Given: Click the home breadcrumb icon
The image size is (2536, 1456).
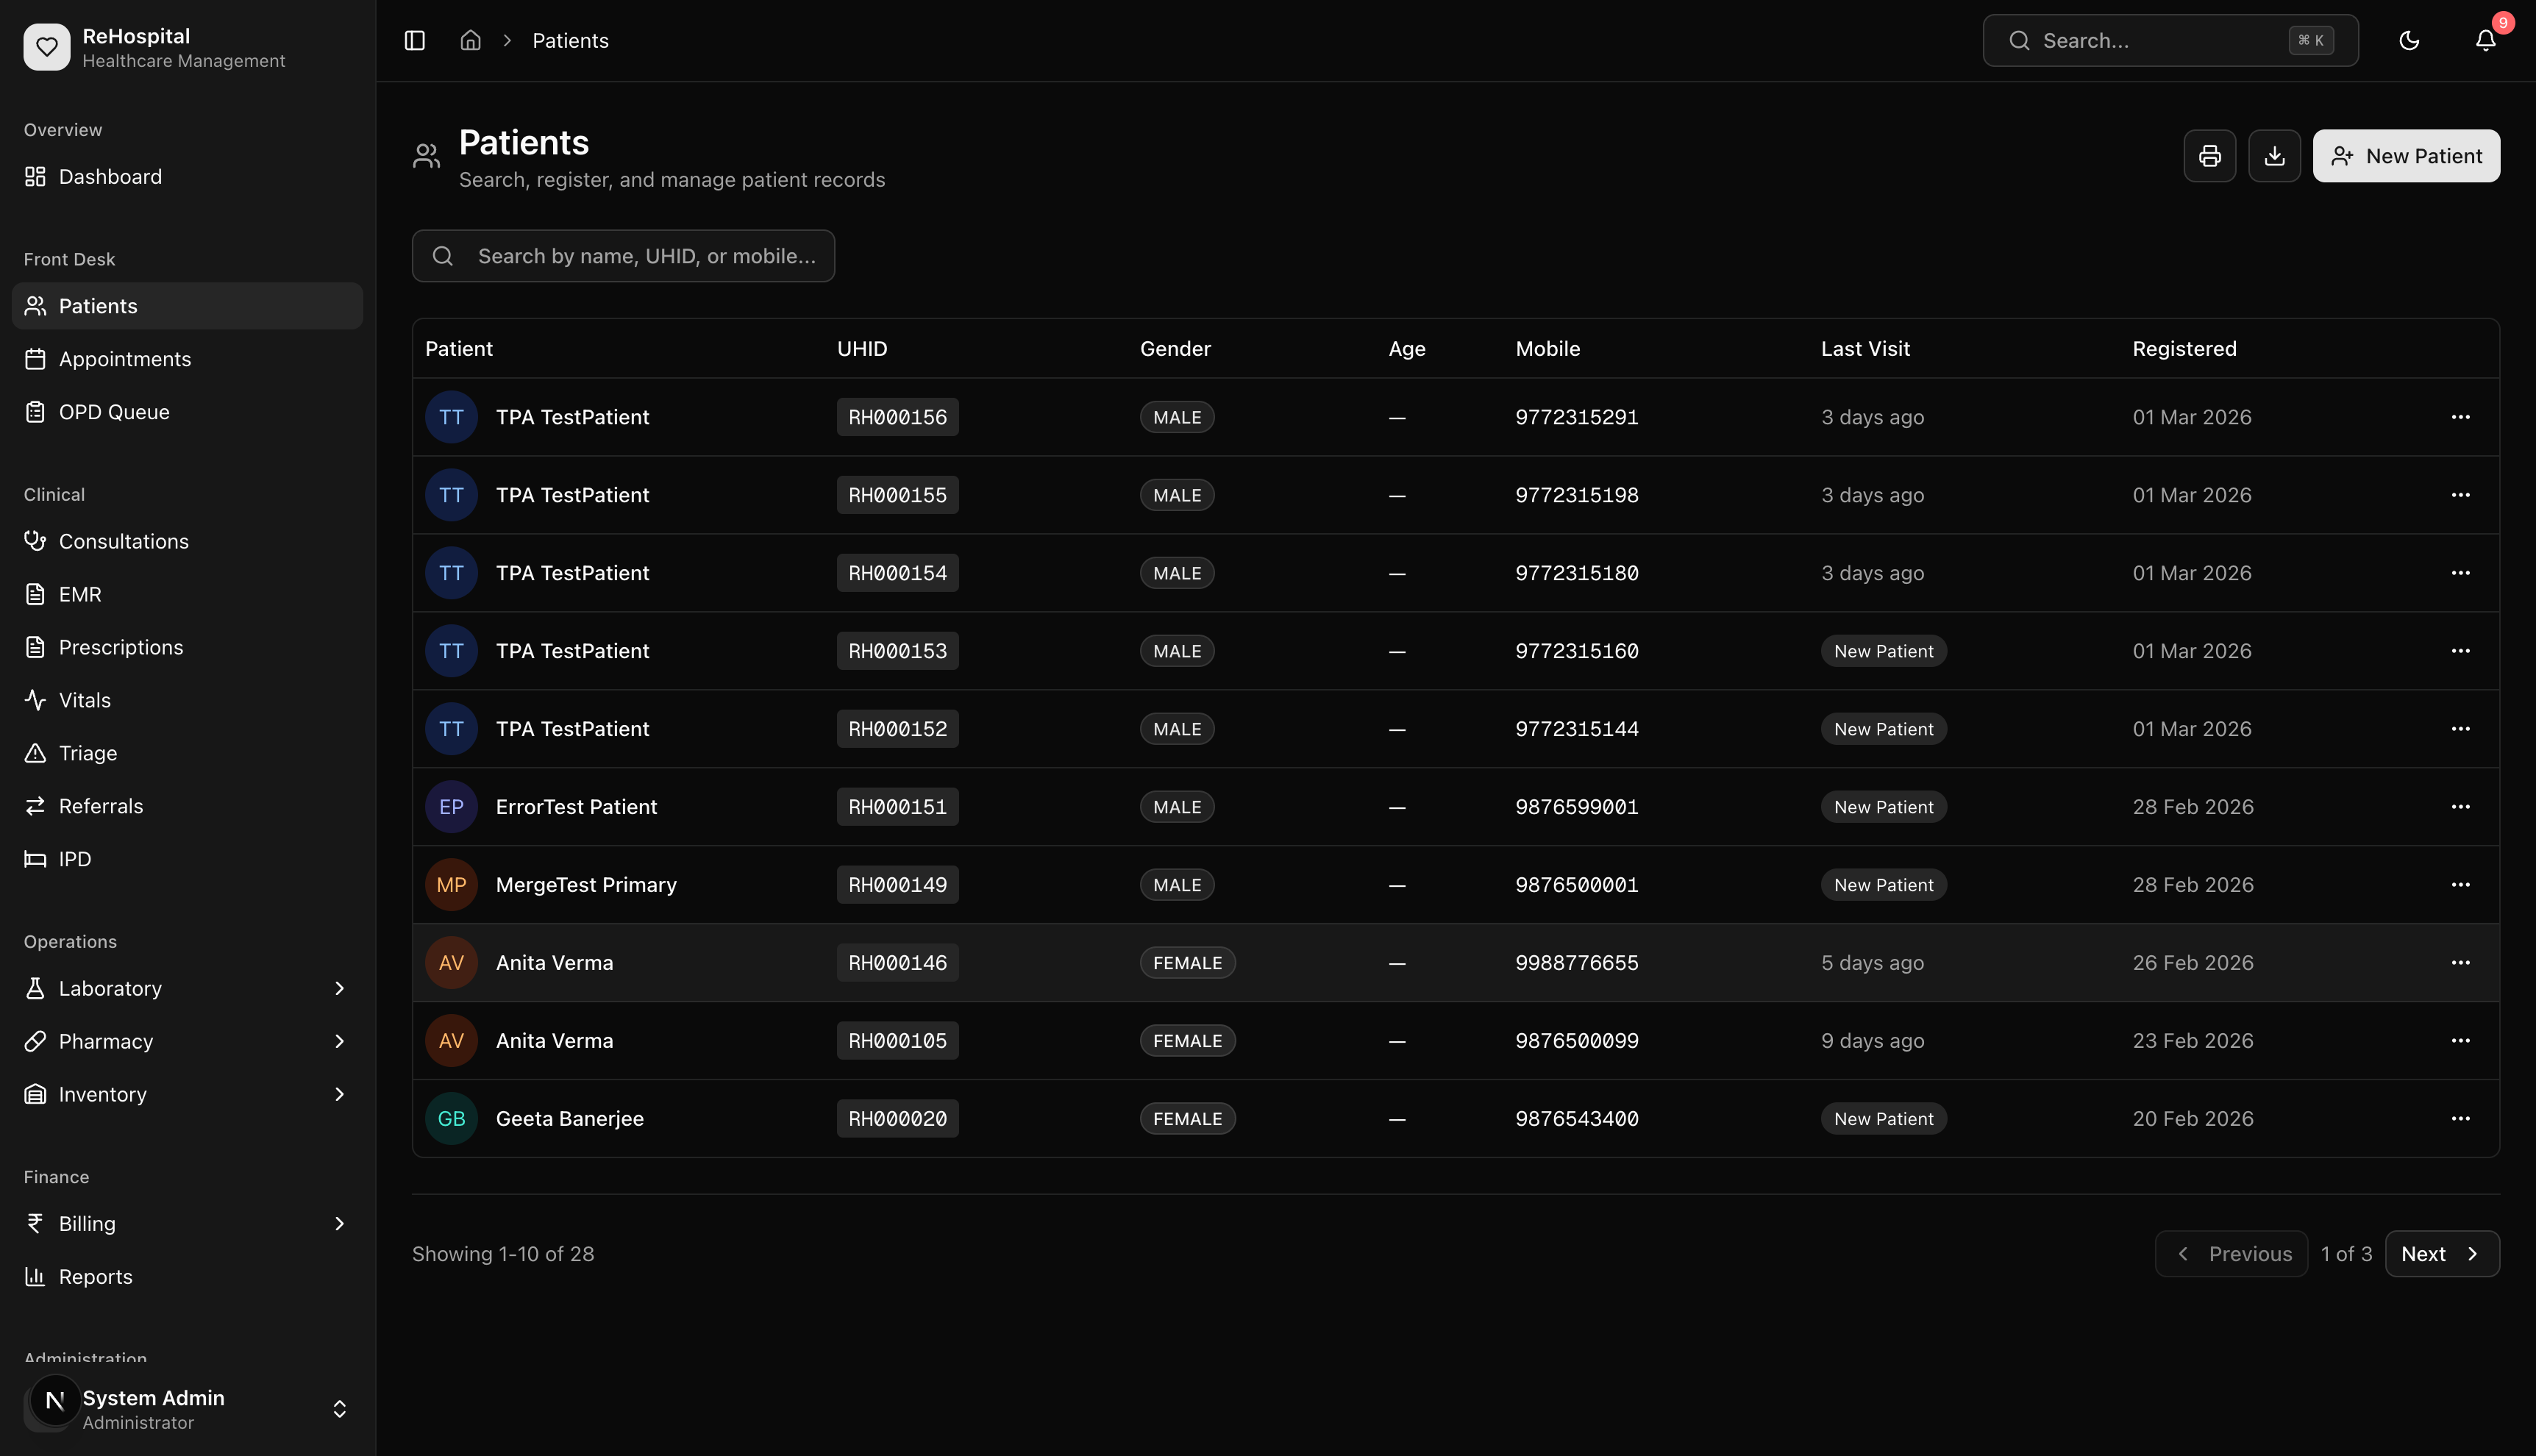Looking at the screenshot, I should pyautogui.click(x=470, y=40).
